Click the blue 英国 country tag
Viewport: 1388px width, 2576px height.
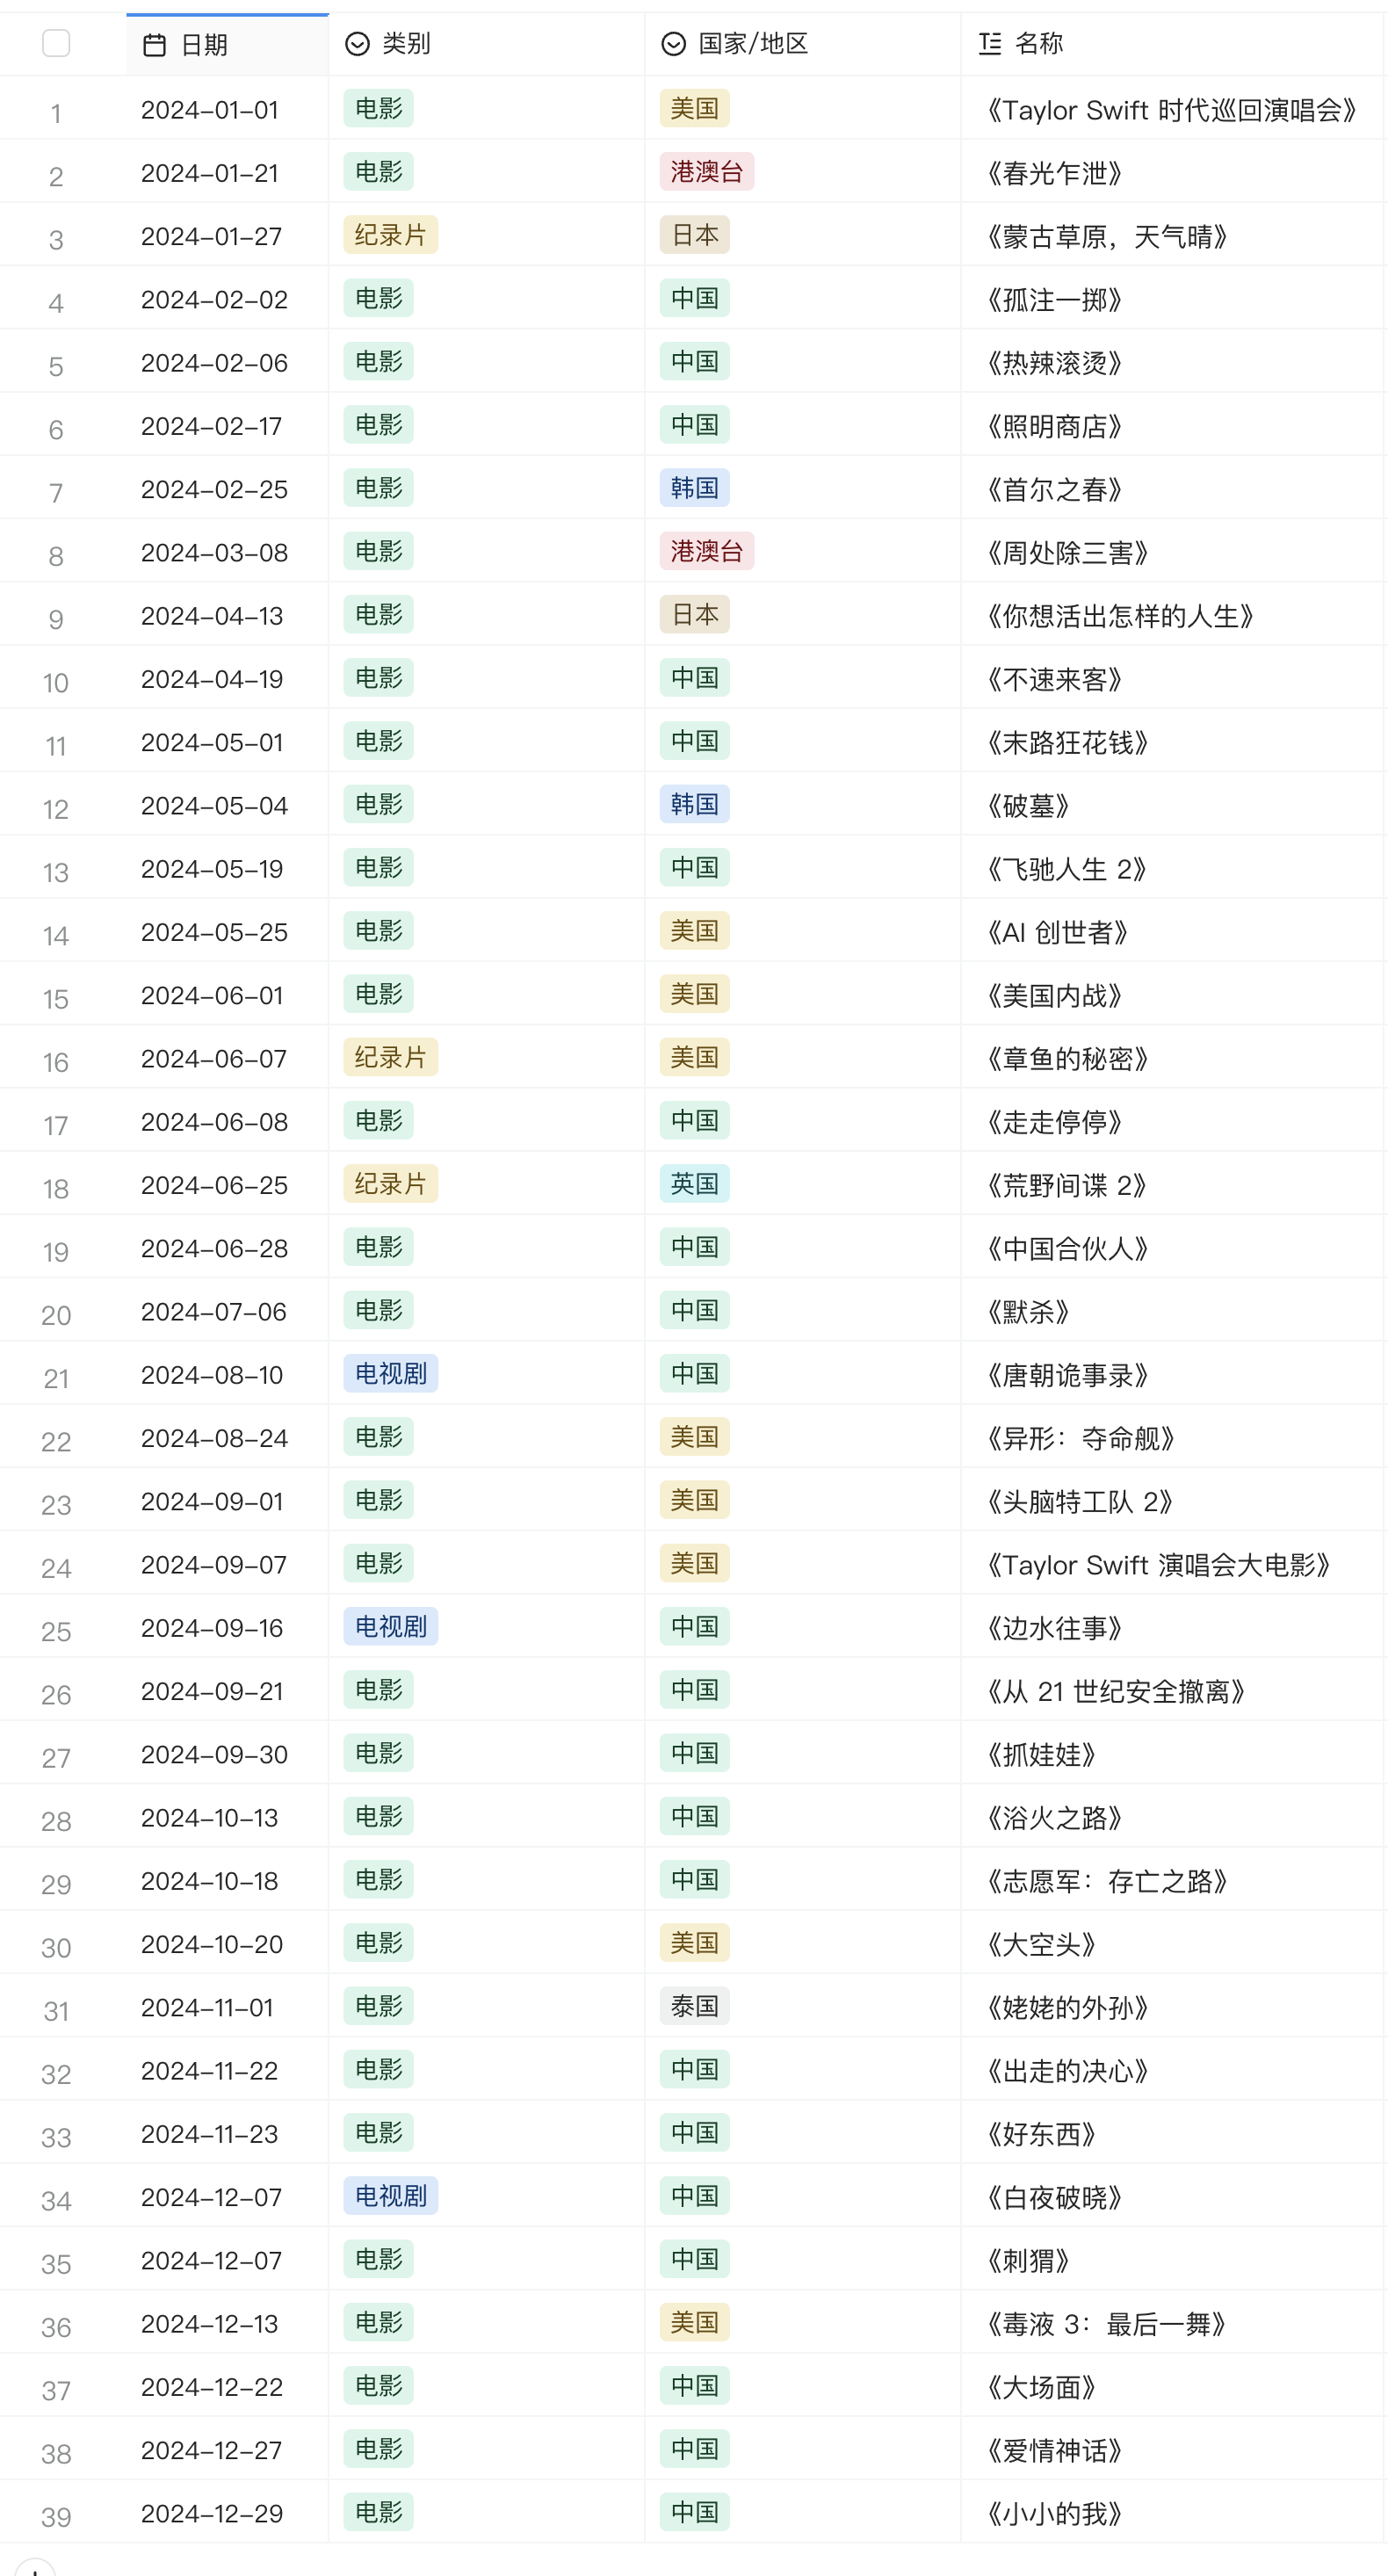tap(694, 1184)
